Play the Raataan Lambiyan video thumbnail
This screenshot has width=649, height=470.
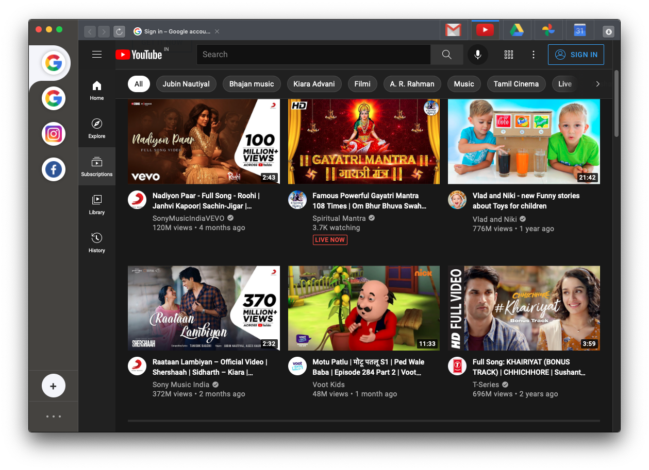tap(204, 308)
